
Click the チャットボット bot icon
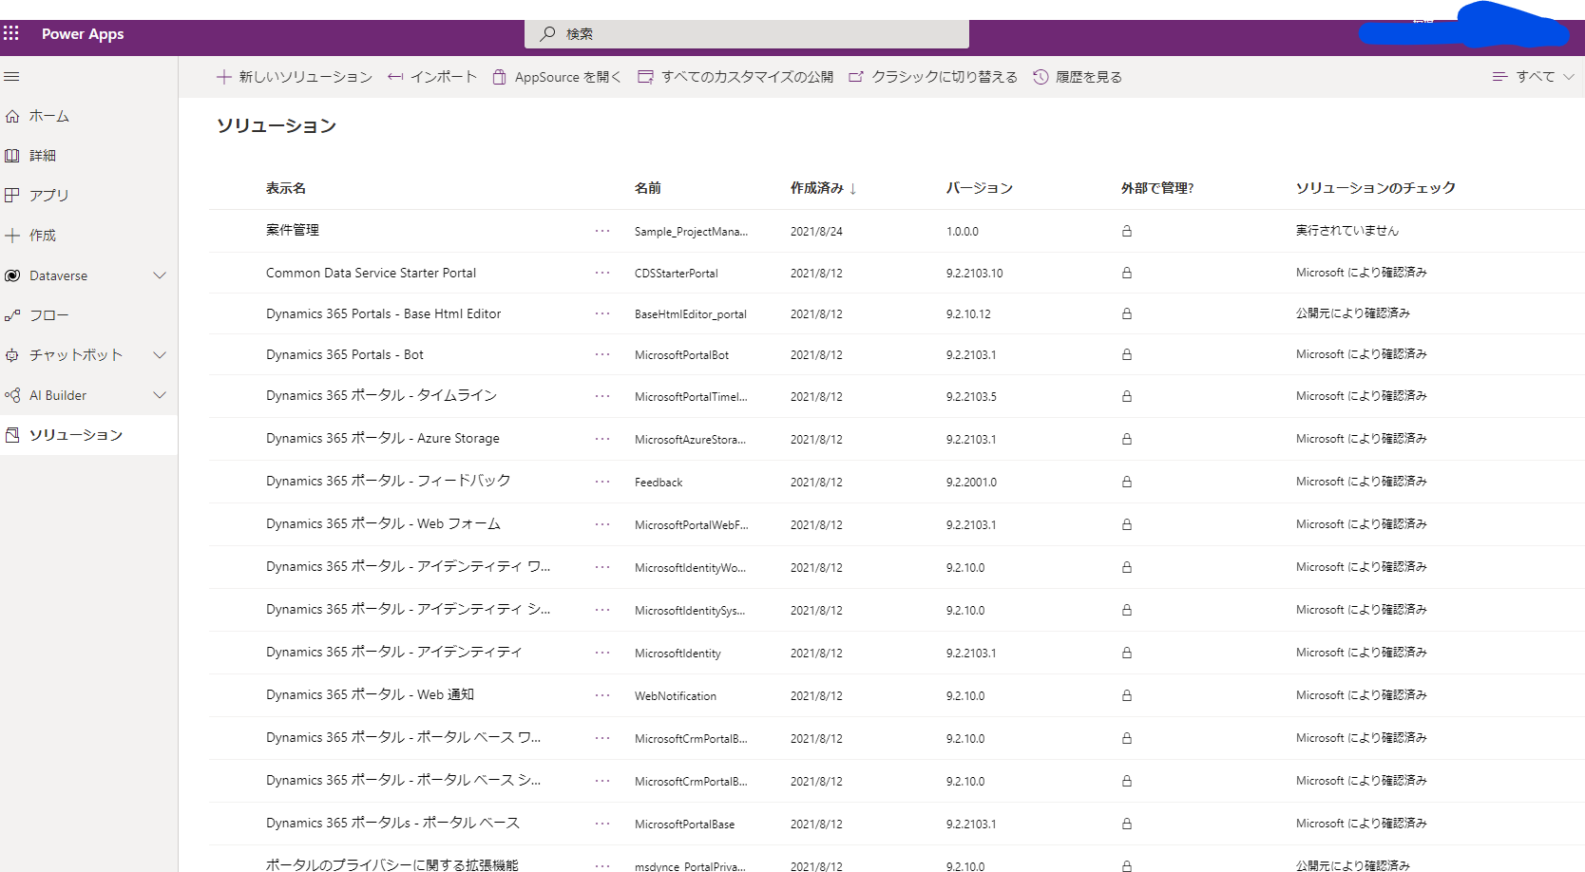(12, 355)
